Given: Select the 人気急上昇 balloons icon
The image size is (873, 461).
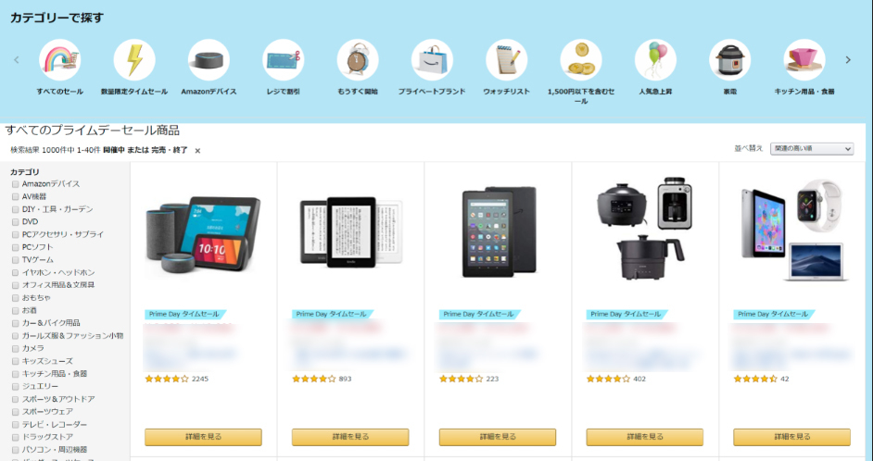Looking at the screenshot, I should [655, 60].
